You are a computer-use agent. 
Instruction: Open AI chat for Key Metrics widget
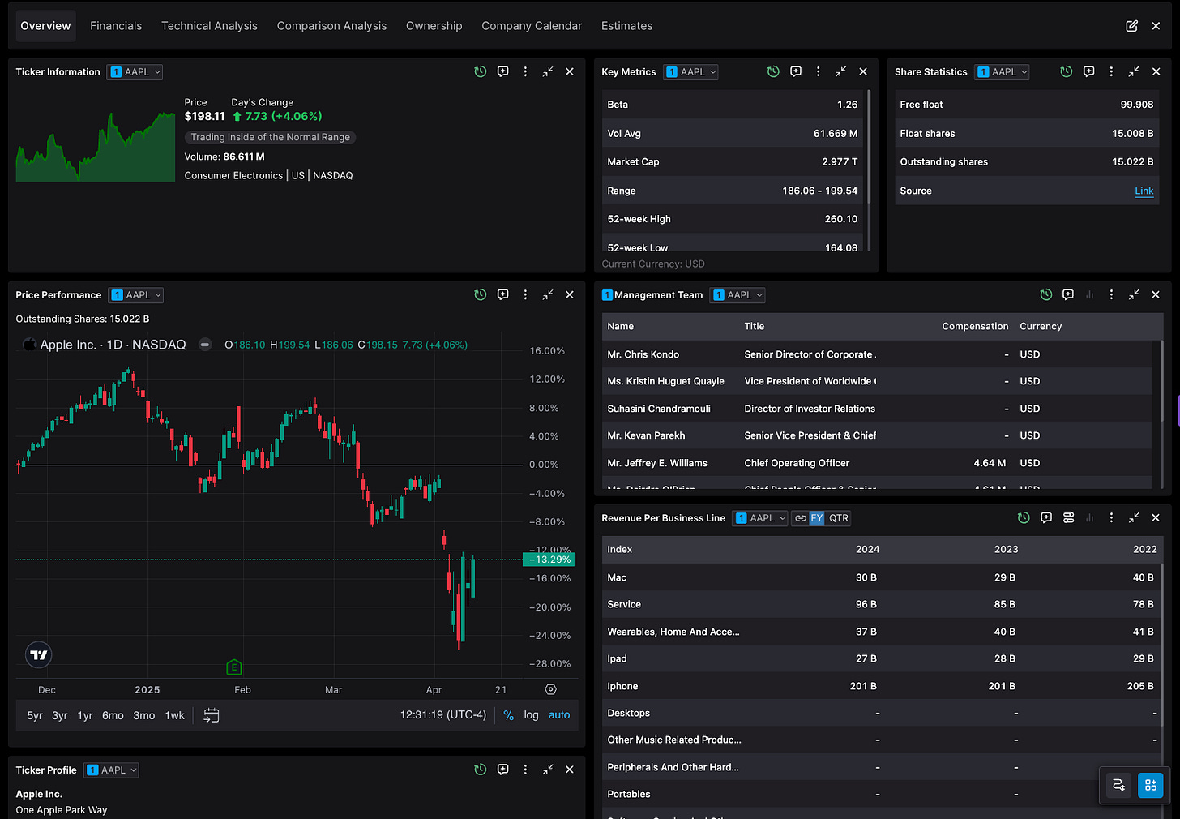796,71
